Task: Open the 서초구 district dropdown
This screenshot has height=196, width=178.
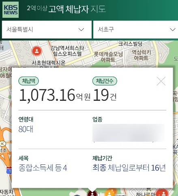Action: pos(135,30)
